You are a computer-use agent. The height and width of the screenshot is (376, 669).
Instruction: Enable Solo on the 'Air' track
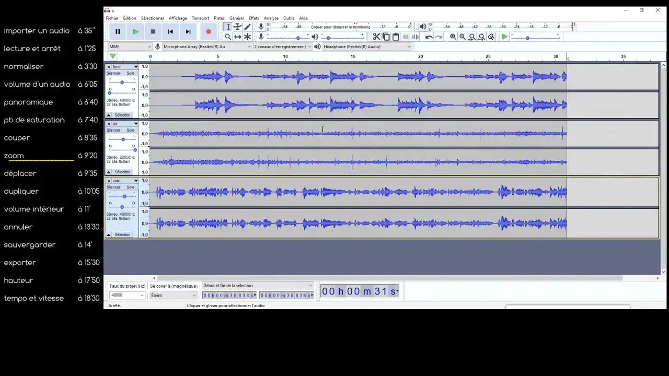pos(130,130)
